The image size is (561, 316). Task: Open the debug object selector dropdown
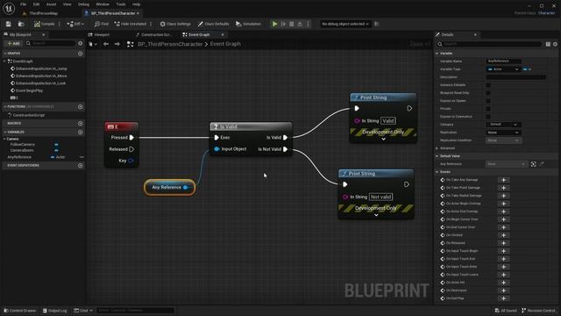tap(344, 24)
